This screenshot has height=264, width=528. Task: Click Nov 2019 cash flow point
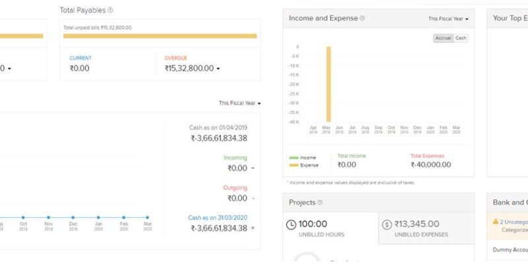coord(48,218)
